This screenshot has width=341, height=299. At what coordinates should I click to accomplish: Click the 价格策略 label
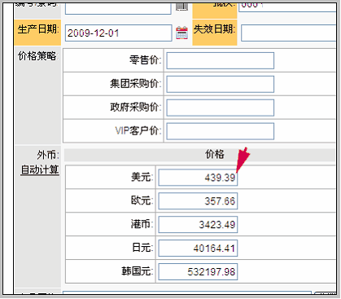click(37, 56)
